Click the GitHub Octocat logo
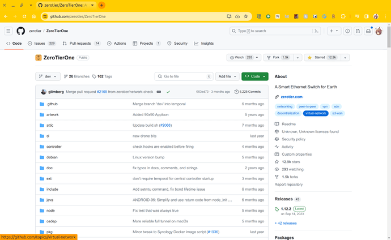The image size is (391, 240). (21, 31)
